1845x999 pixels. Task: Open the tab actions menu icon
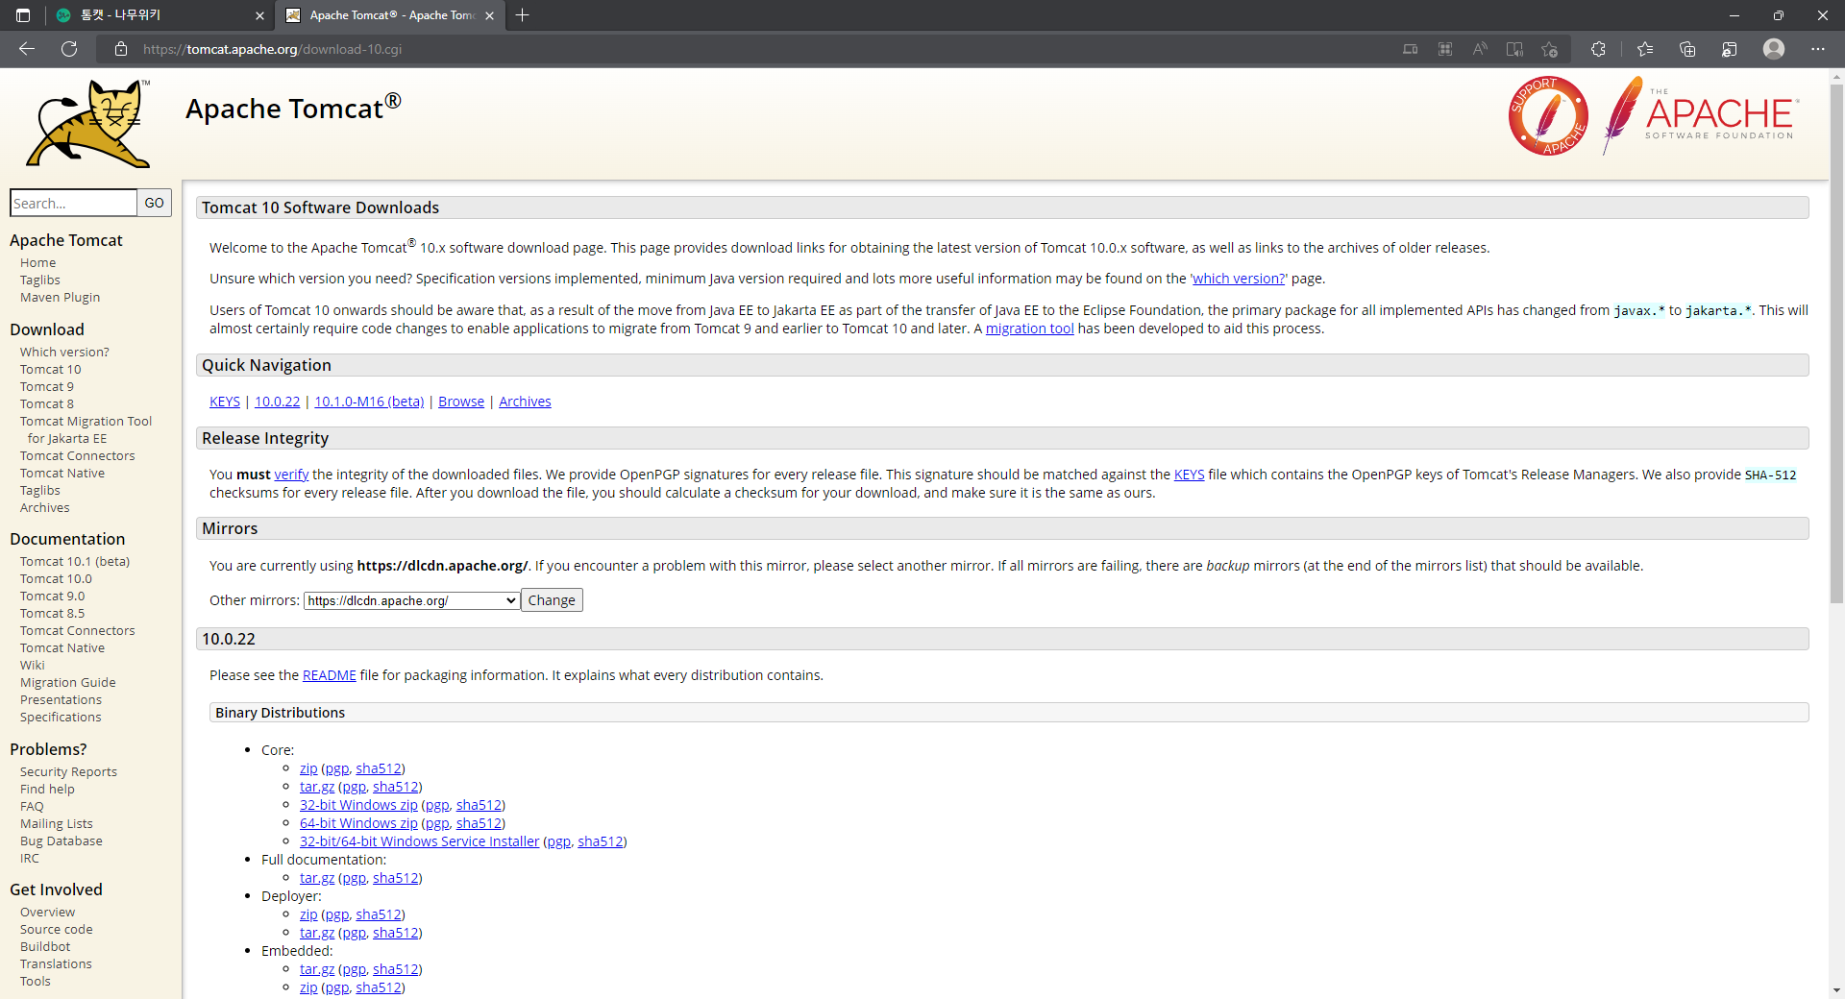(x=23, y=15)
